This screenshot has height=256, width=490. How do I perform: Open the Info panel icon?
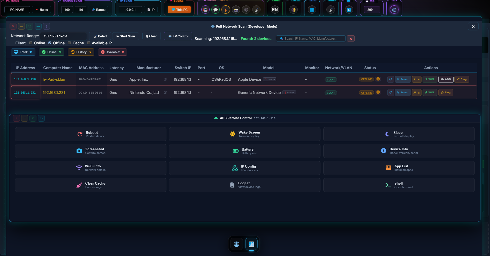point(312,10)
